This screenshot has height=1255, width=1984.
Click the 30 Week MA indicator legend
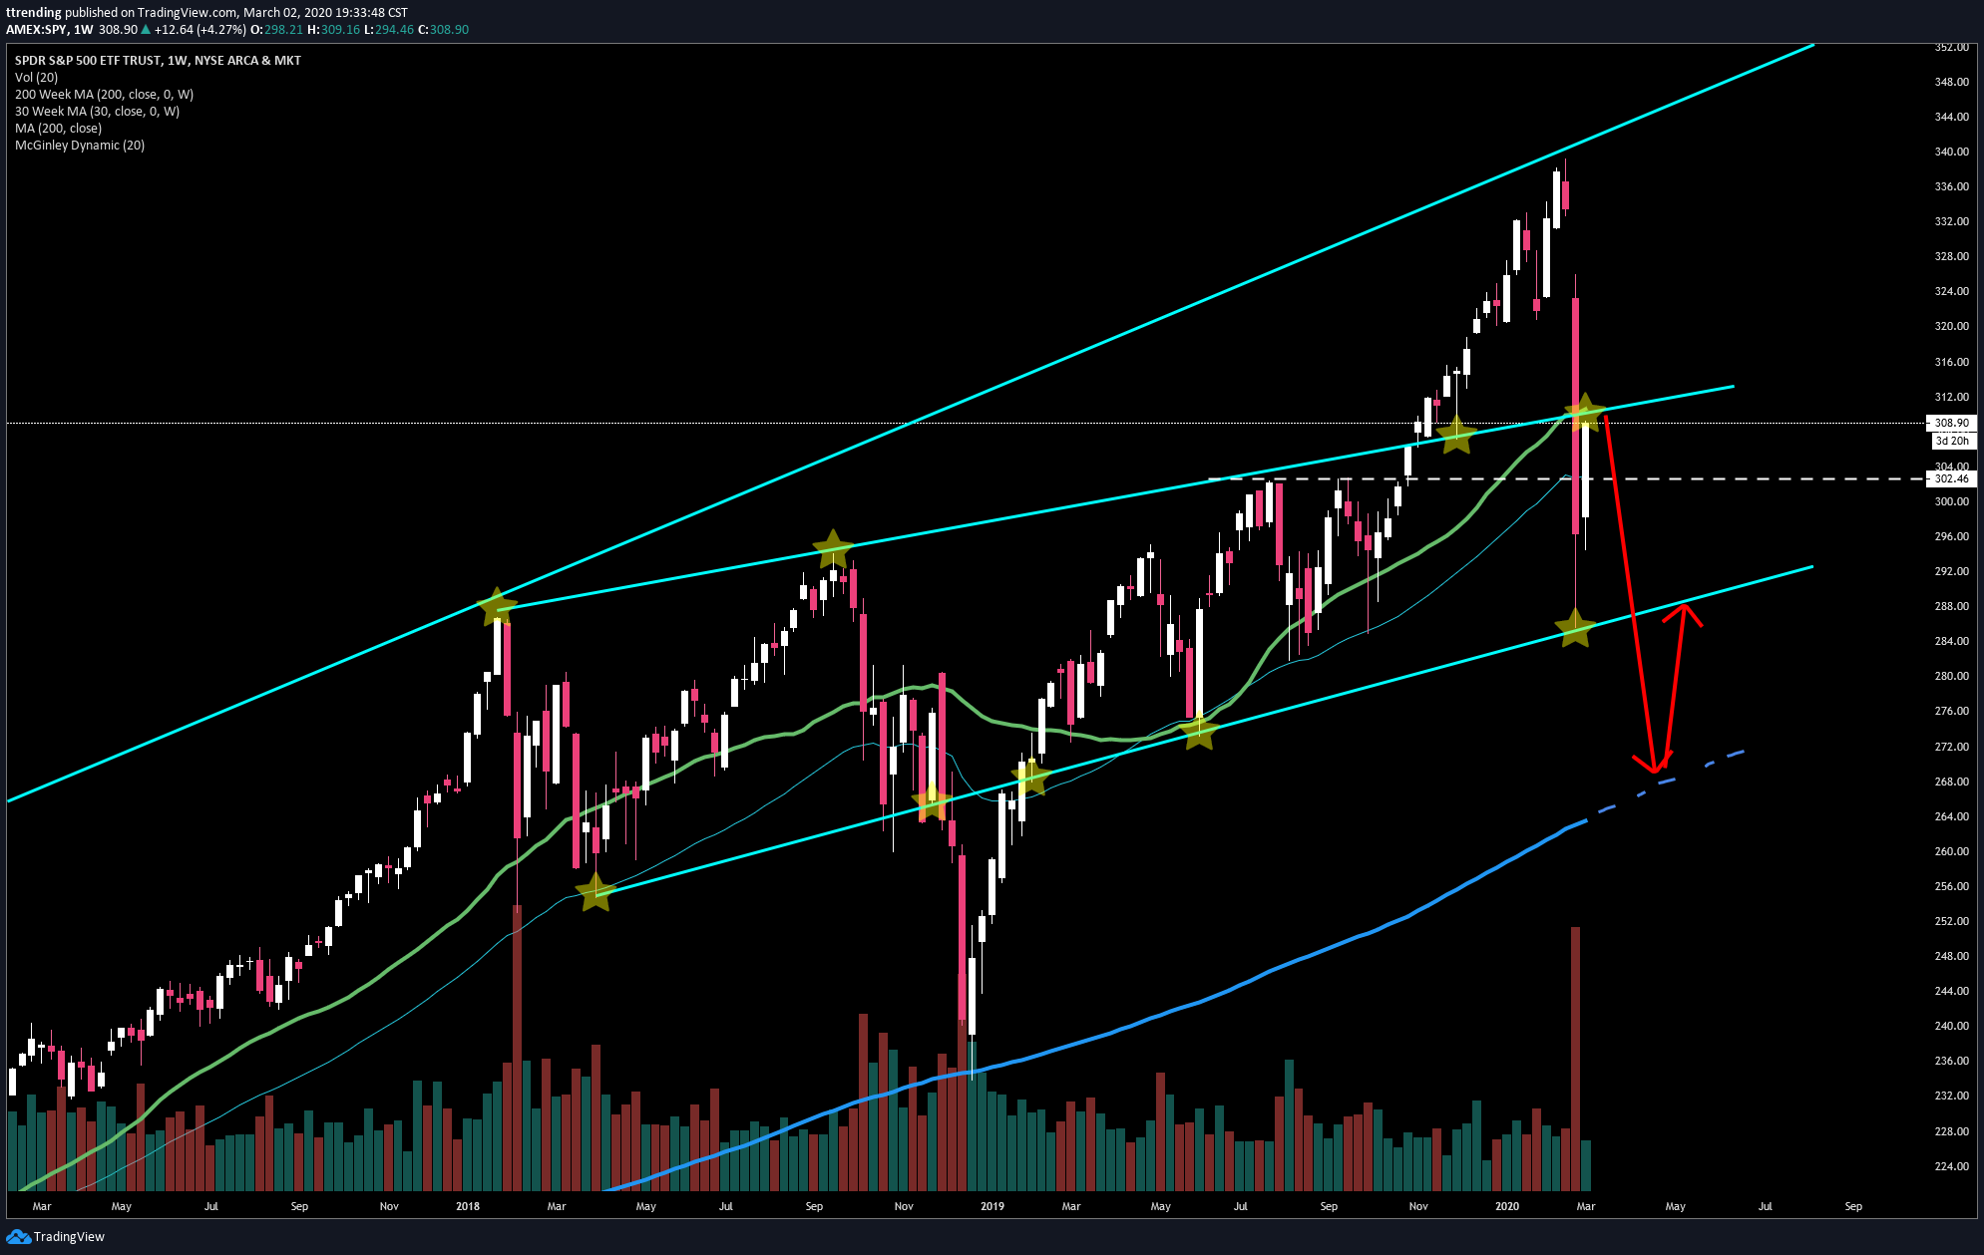click(97, 111)
